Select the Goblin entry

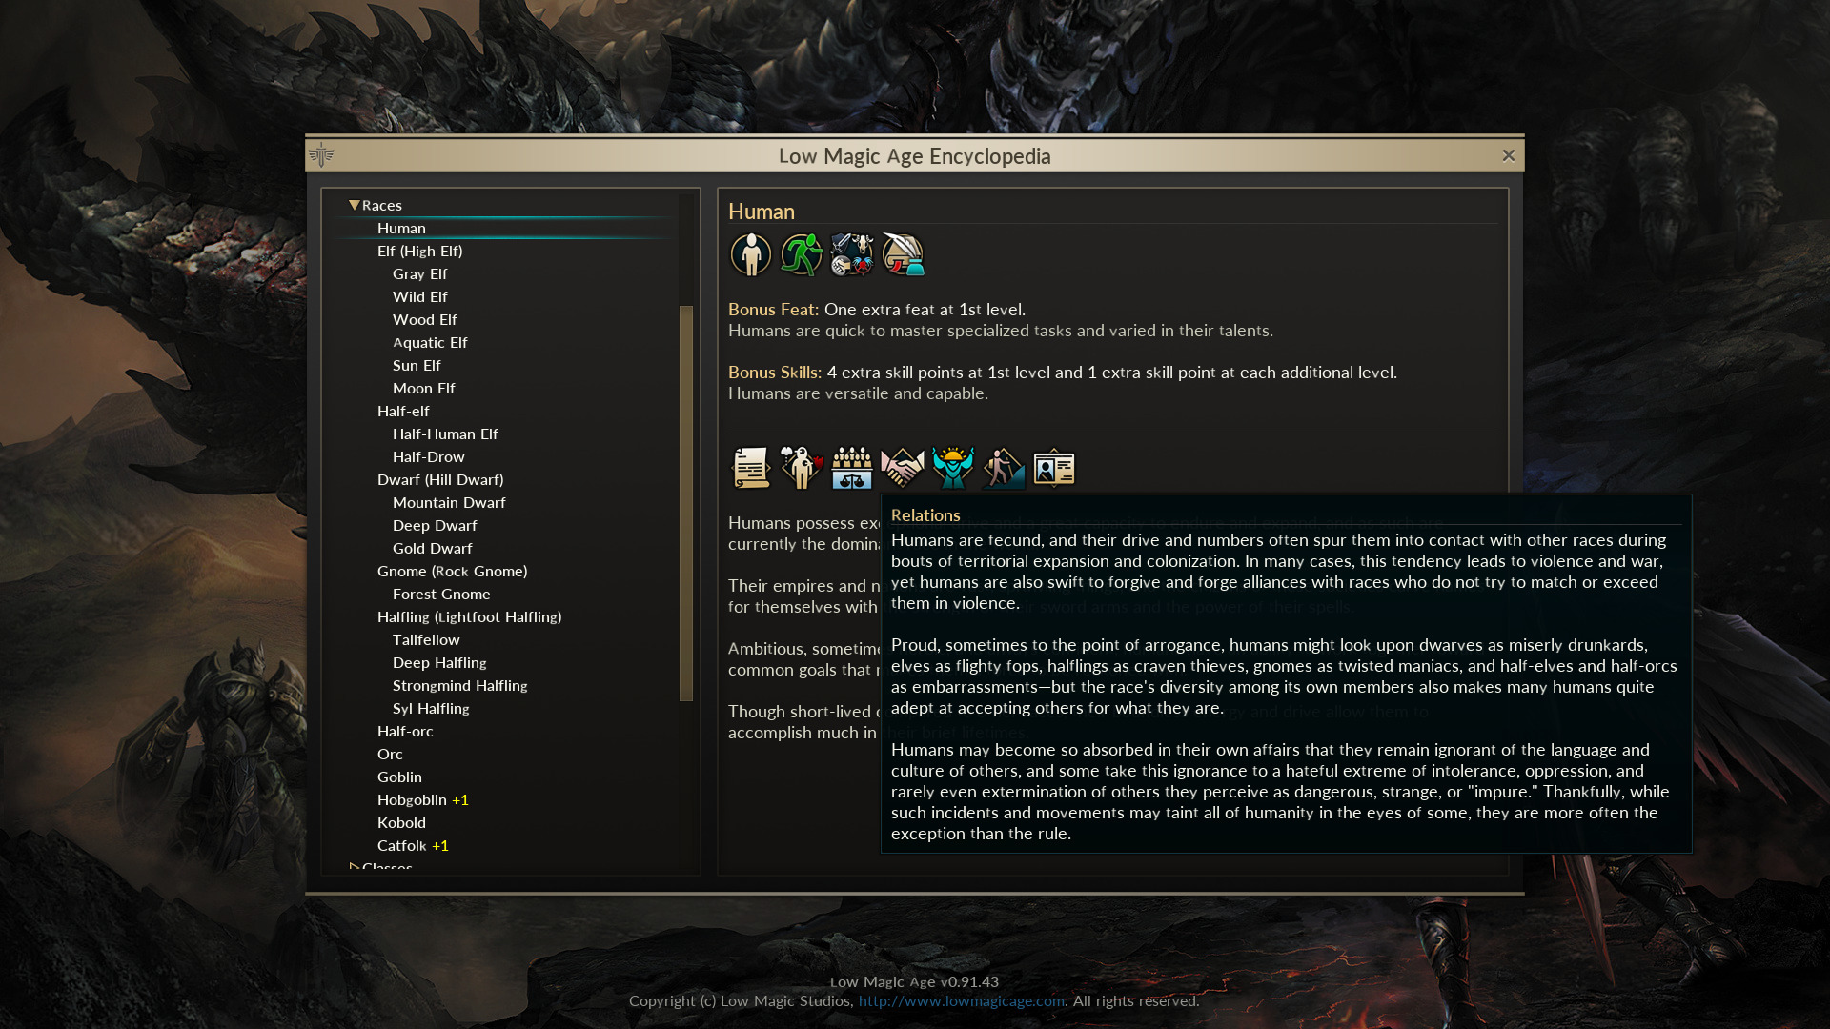coord(399,777)
